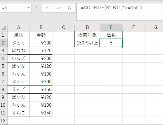Open the Name Box dropdown arrow
Viewport: 163px width, 125px height.
tap(28, 8)
